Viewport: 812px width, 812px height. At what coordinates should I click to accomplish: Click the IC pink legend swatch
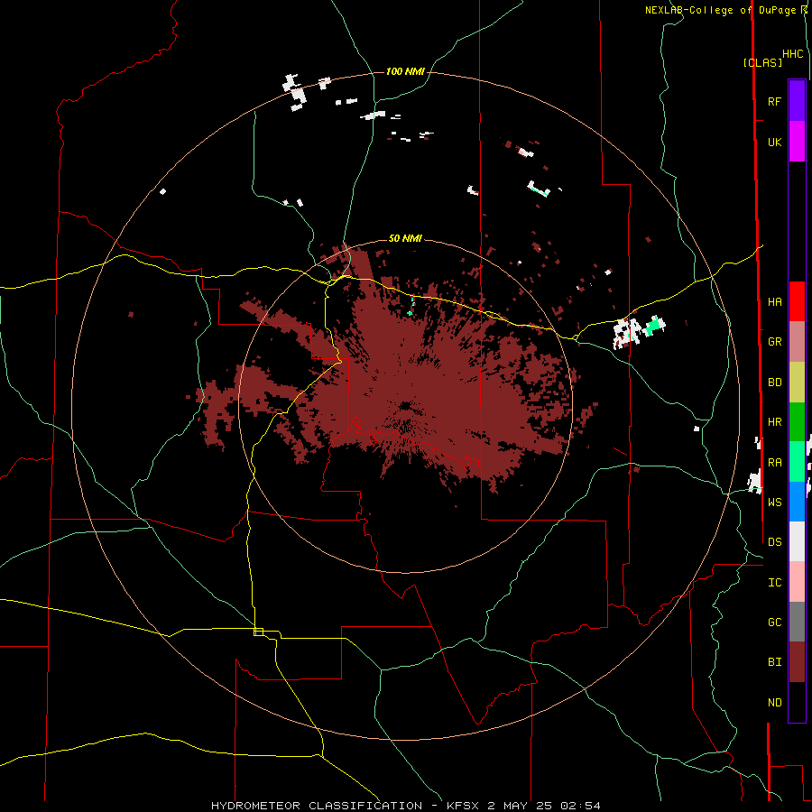(x=797, y=582)
